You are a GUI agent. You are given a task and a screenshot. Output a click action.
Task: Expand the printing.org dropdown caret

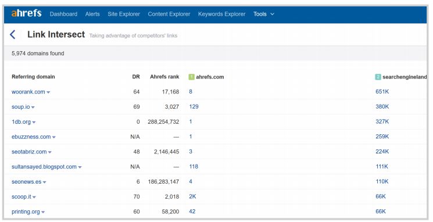pos(43,212)
